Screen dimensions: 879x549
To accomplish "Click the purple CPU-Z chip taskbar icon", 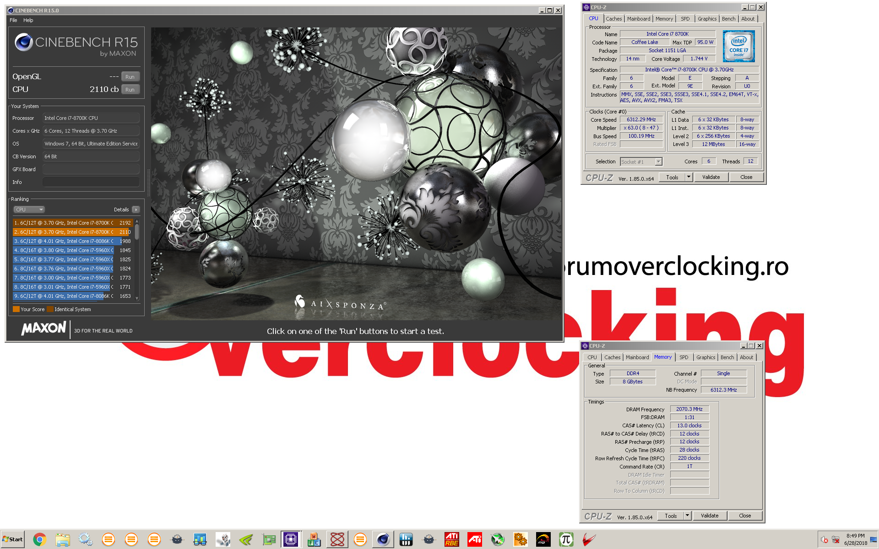I will [x=291, y=540].
